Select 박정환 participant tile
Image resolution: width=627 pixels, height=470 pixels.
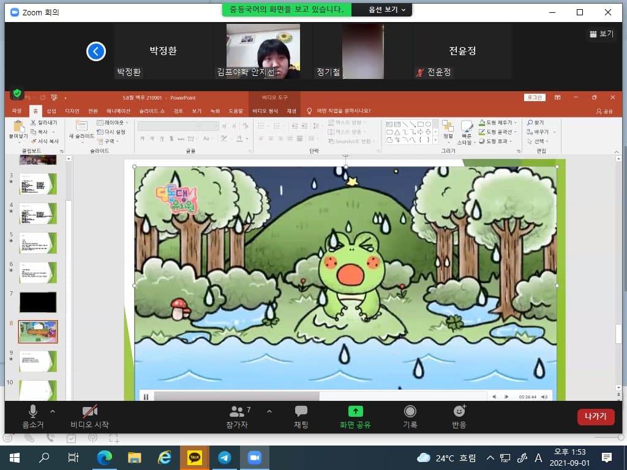pos(163,51)
